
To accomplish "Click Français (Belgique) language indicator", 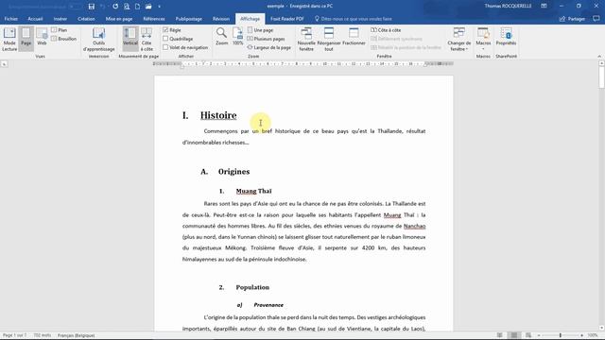I will pos(76,335).
